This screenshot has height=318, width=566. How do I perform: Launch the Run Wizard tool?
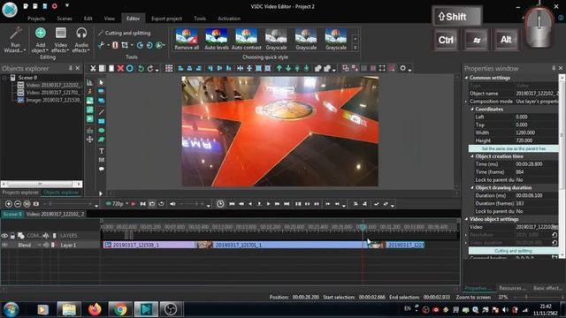pos(15,40)
